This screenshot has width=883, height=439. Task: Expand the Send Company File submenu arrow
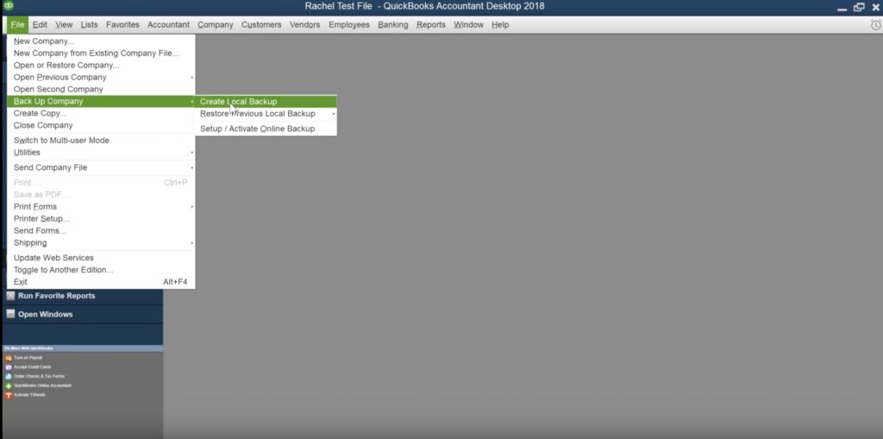pos(192,167)
